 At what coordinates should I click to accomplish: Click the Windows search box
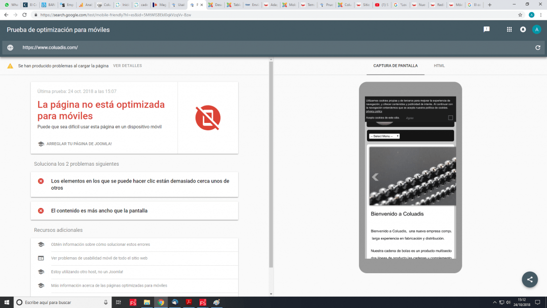click(63, 303)
